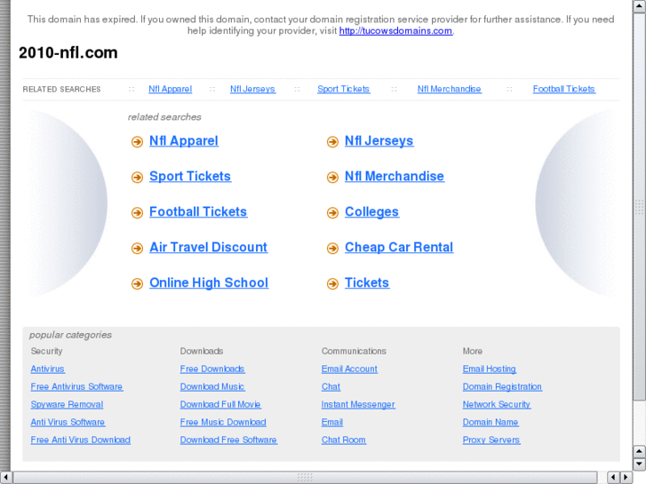Click the horizontal scrollbar thumb
646x484 pixels.
305,477
